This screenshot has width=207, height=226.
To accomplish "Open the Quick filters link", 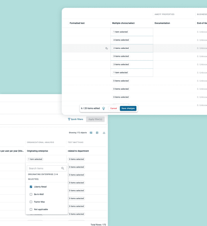I will point(75,119).
